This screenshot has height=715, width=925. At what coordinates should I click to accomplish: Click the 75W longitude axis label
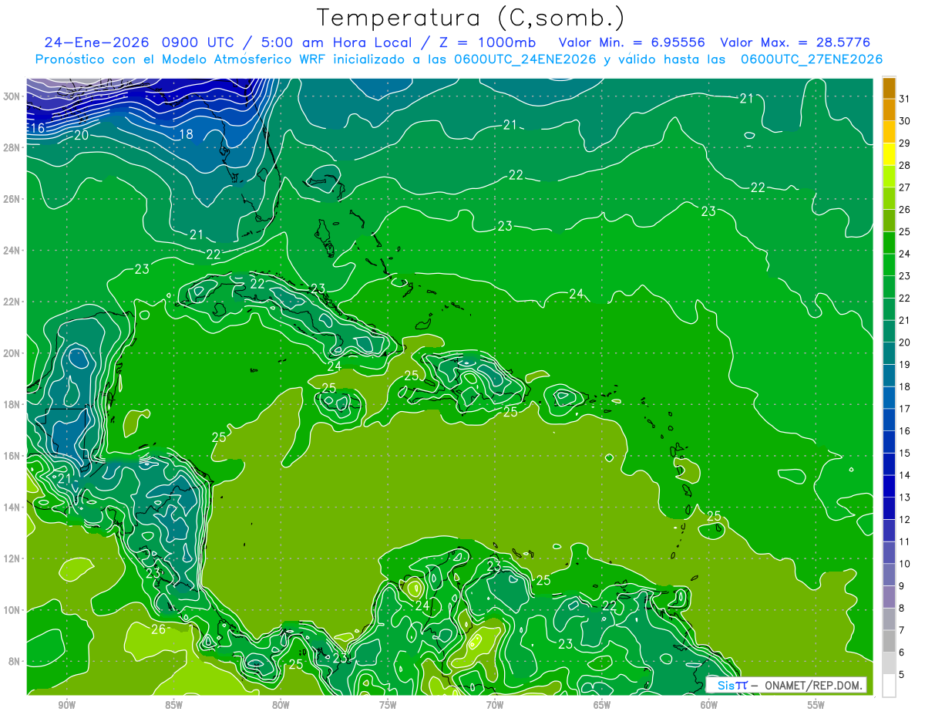click(x=388, y=705)
